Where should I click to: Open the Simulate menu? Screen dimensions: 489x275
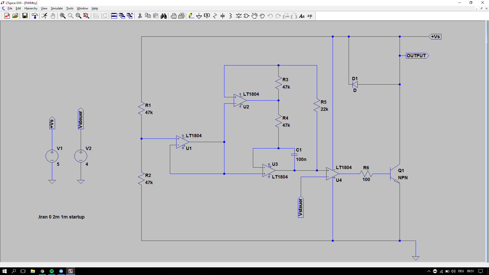pyautogui.click(x=57, y=8)
